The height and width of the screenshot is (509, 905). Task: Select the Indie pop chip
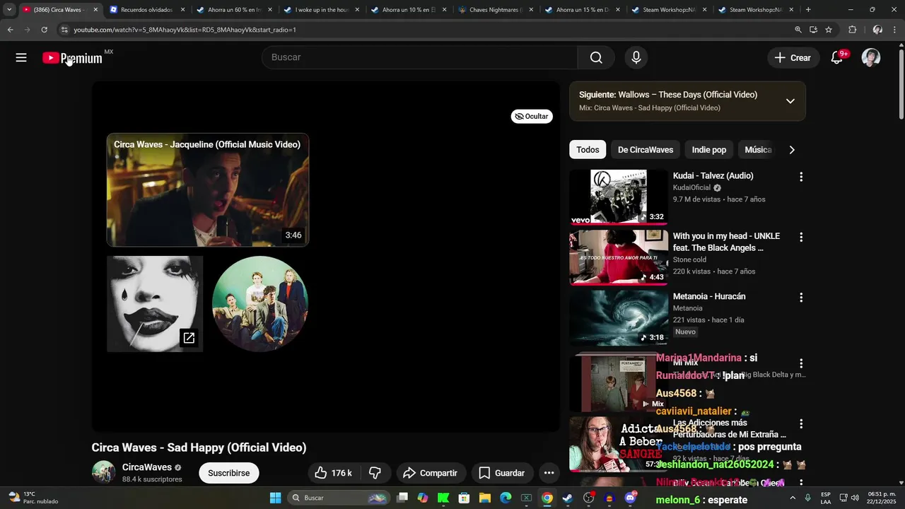click(709, 150)
